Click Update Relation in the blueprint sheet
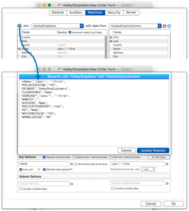 (153, 151)
